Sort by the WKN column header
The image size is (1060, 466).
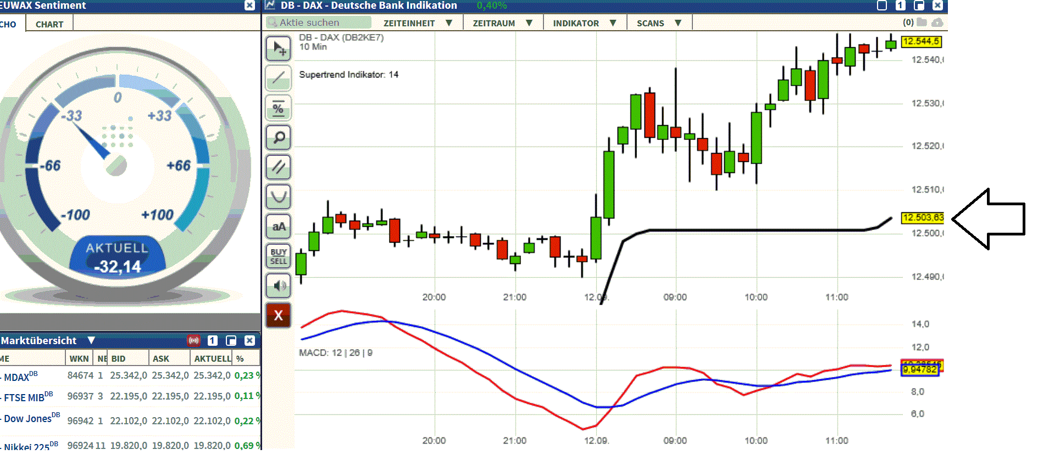(79, 358)
